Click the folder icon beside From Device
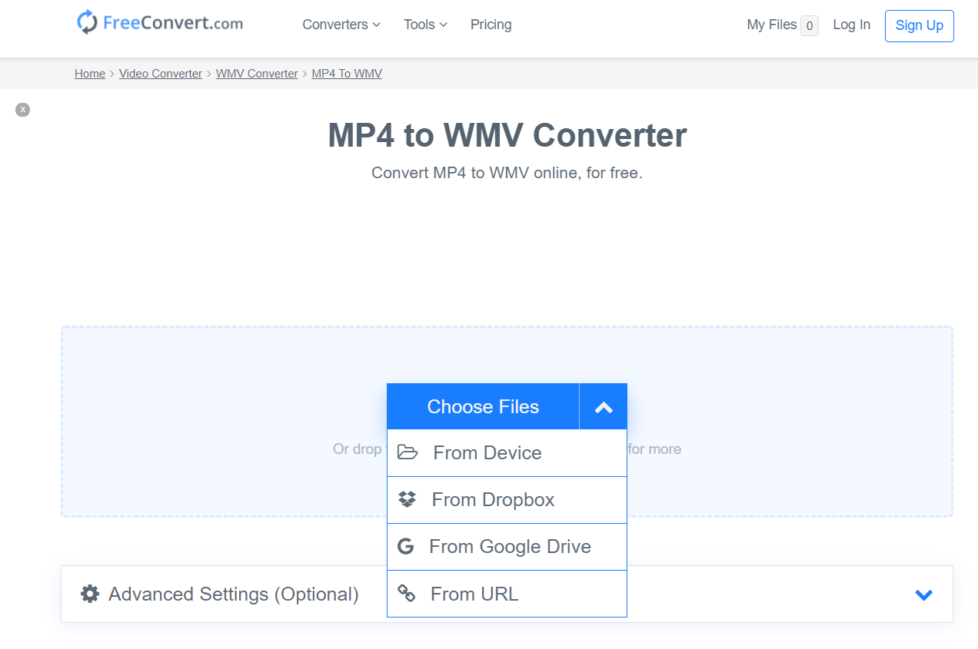Screen dimensions: 978x649 [407, 452]
